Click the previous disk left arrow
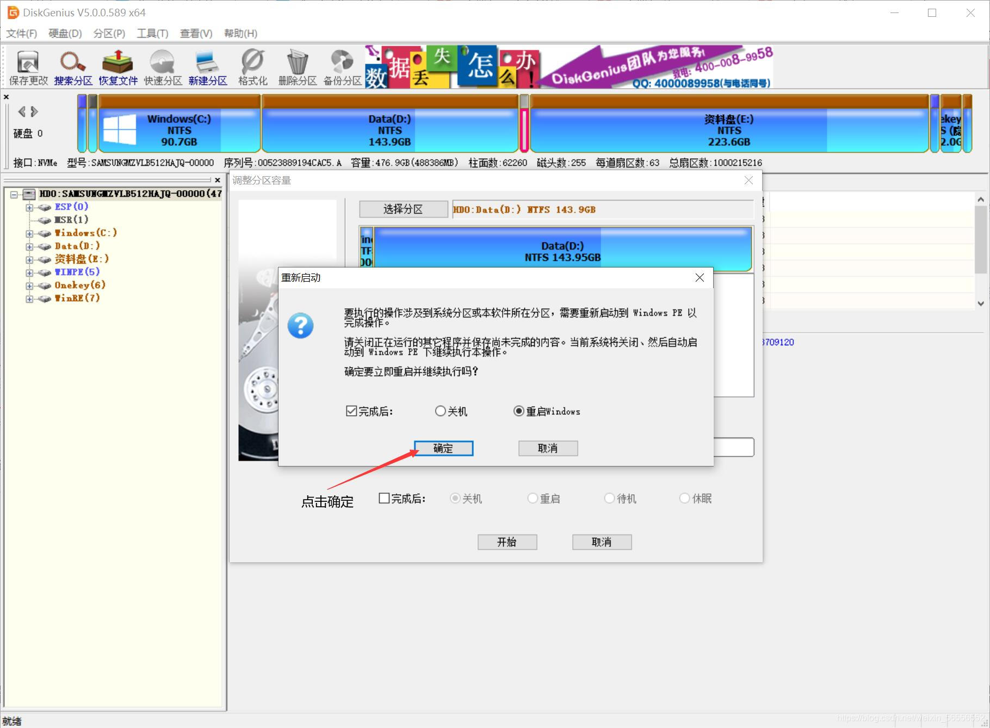Screen dimensions: 990x728 pyautogui.click(x=22, y=111)
